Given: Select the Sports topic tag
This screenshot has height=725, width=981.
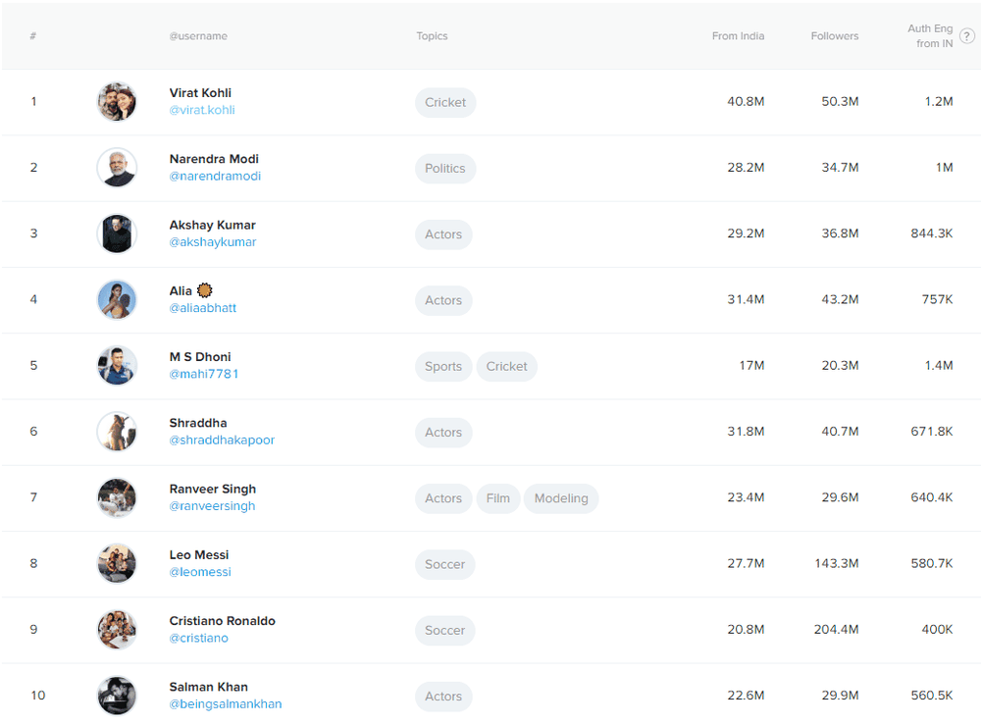Looking at the screenshot, I should pos(443,367).
